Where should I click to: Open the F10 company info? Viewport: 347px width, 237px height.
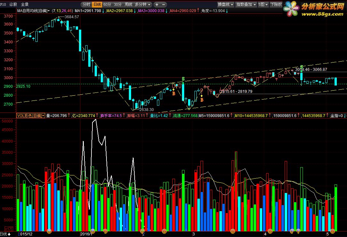pos(3,4)
